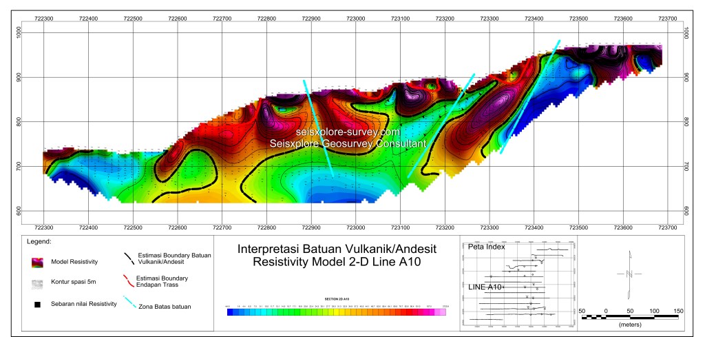
Task: Click the 1000 elevation label on left axis
Action: tap(19, 32)
